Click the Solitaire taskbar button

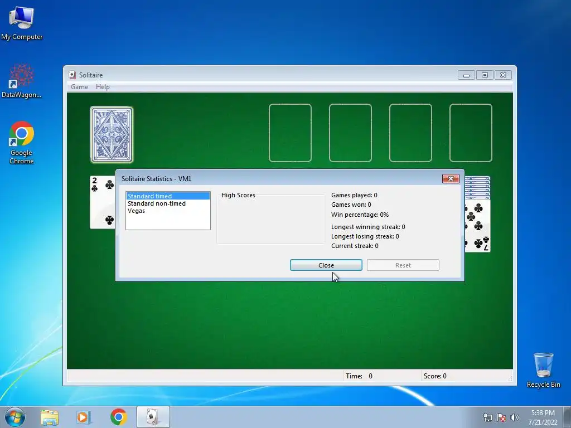coord(153,417)
